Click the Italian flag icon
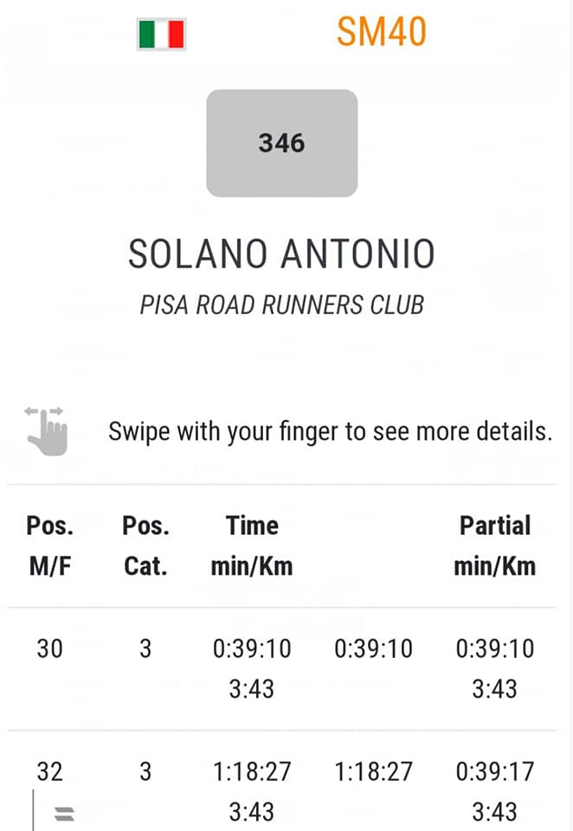Screen dimensions: 573x831 pos(161,34)
